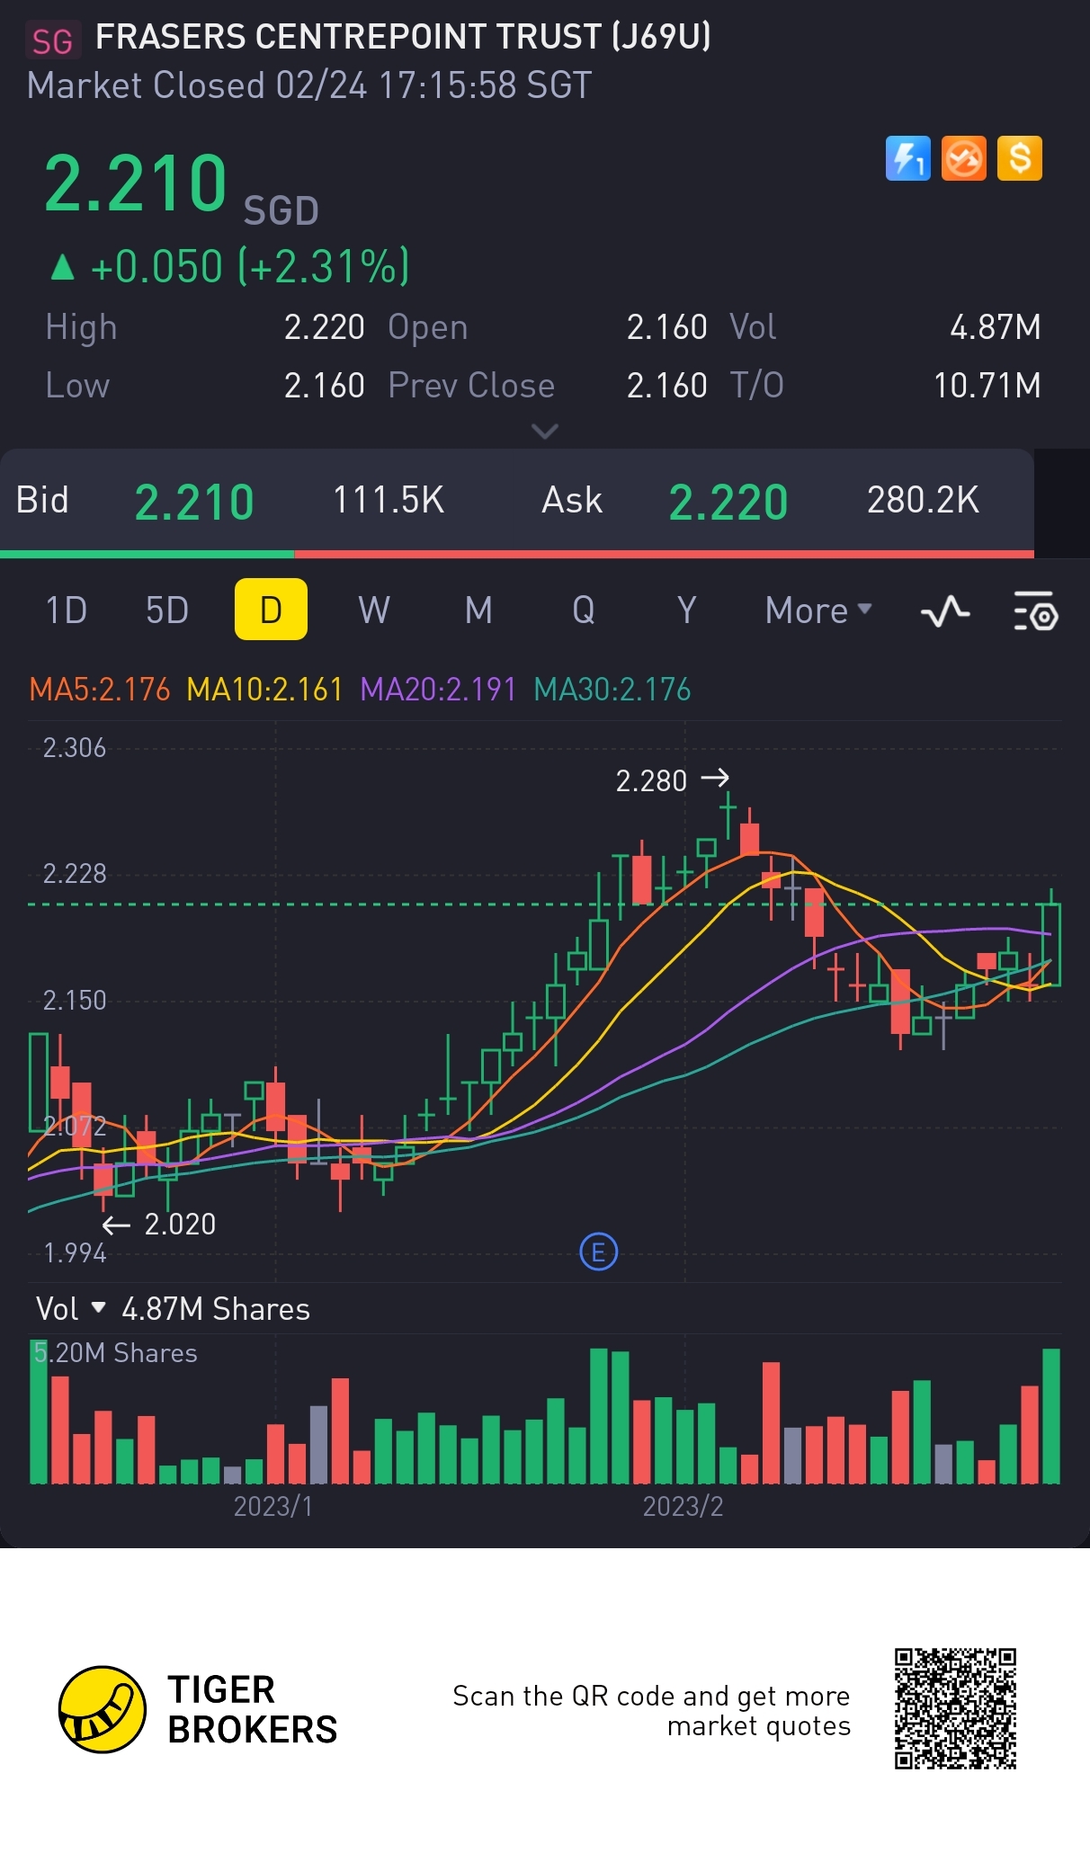Viewport: 1090px width, 1871px height.
Task: Open the Vol indicator dropdown
Action: pyautogui.click(x=71, y=1309)
